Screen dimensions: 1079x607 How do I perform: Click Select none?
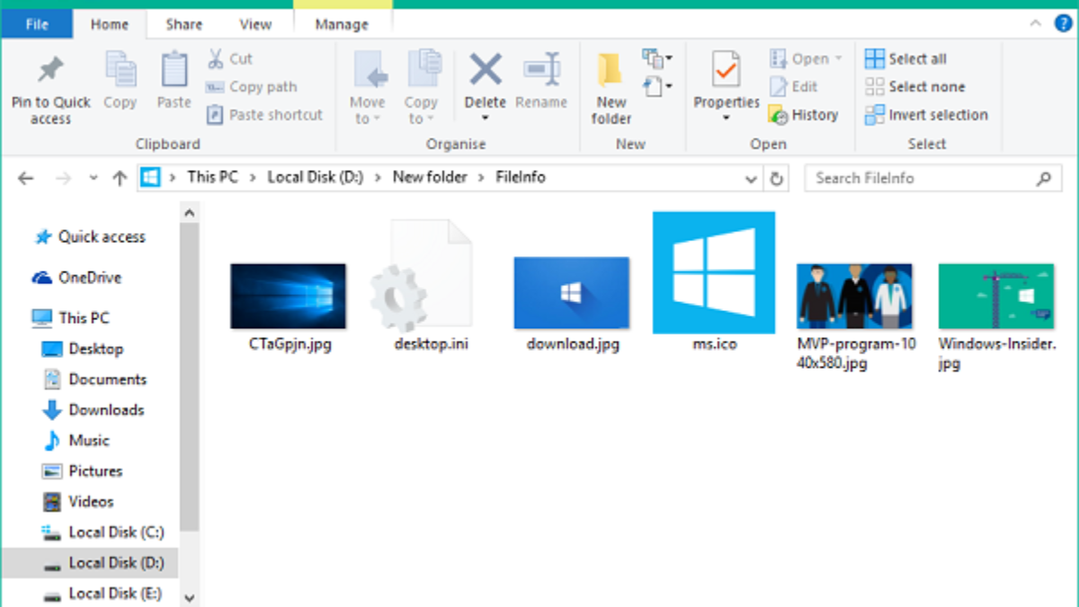[914, 87]
